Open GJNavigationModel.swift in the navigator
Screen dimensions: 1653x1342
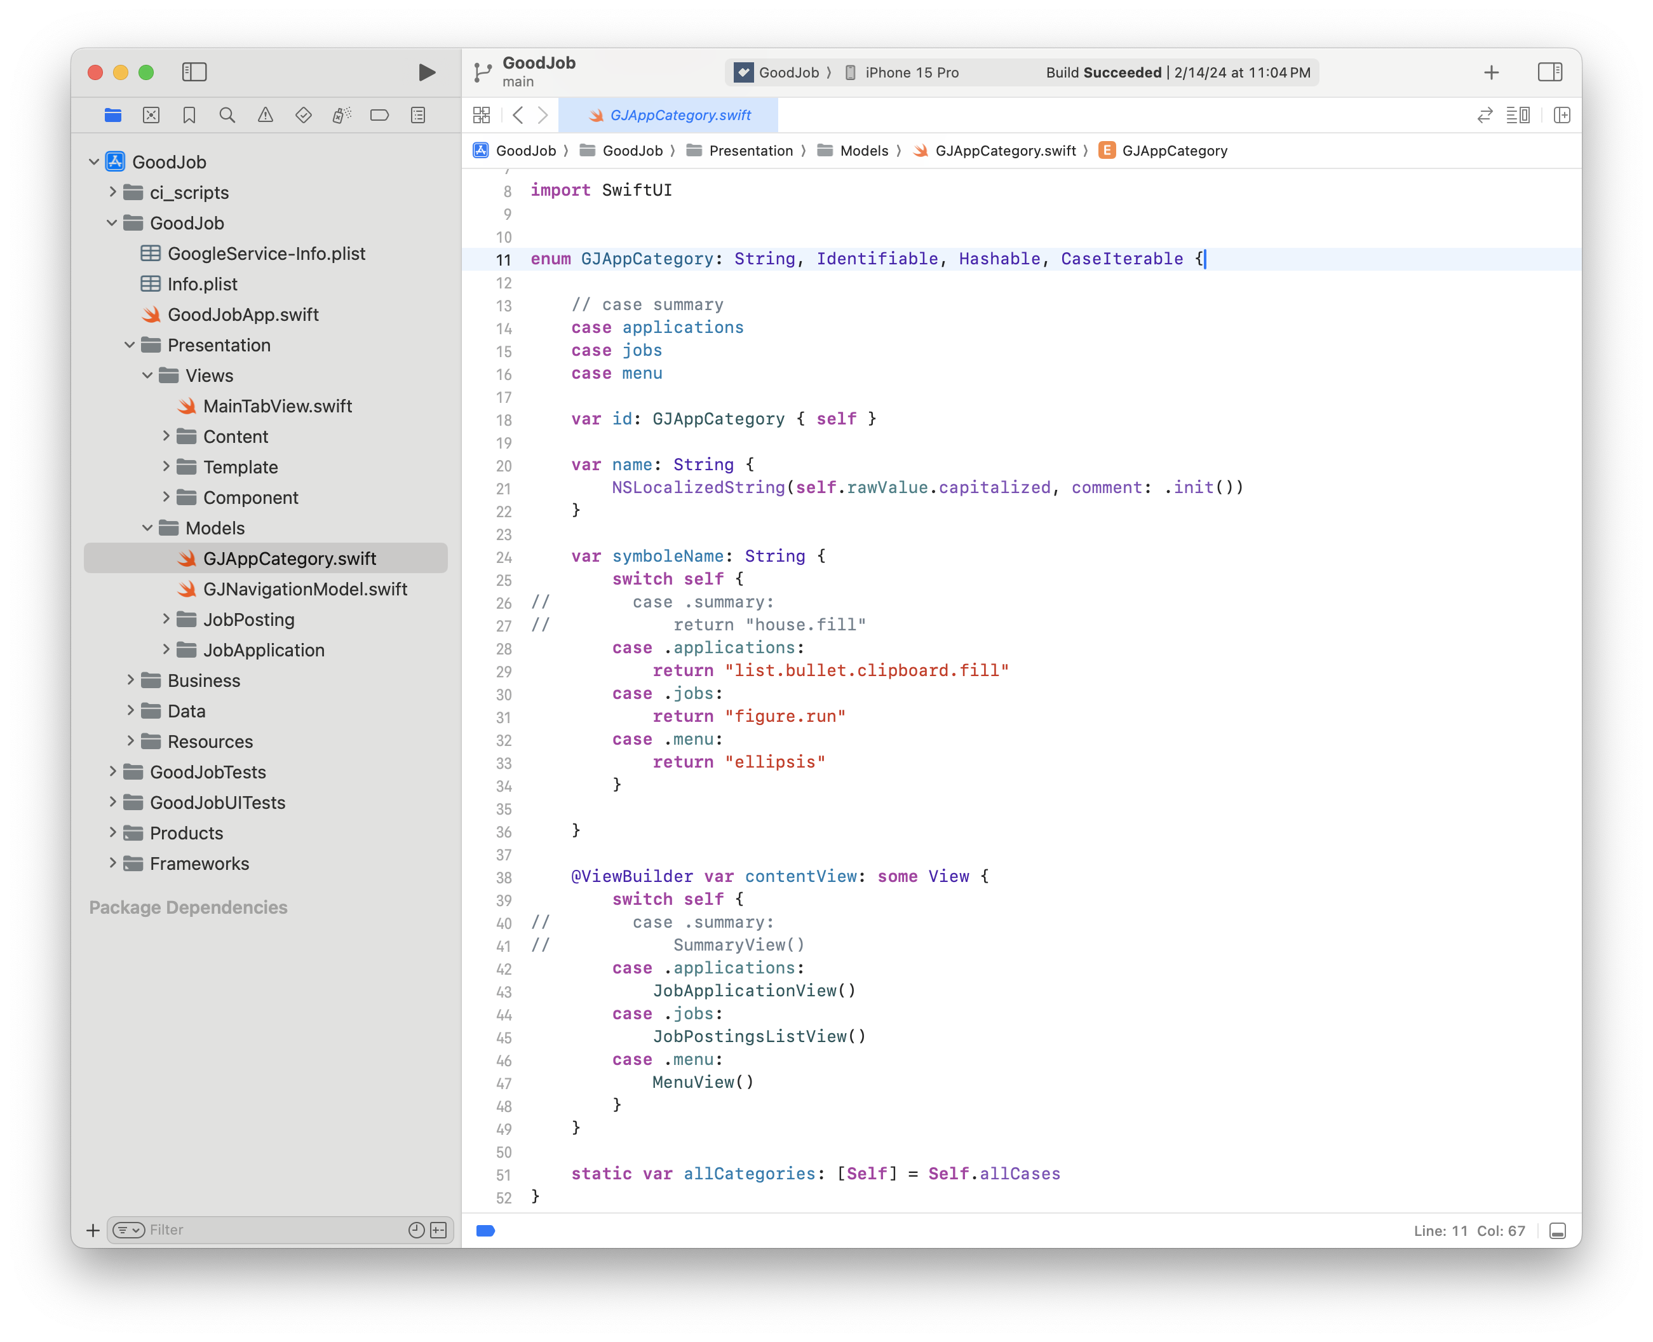coord(304,589)
